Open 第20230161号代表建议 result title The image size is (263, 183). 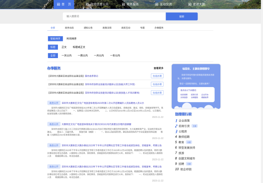(x=97, y=124)
